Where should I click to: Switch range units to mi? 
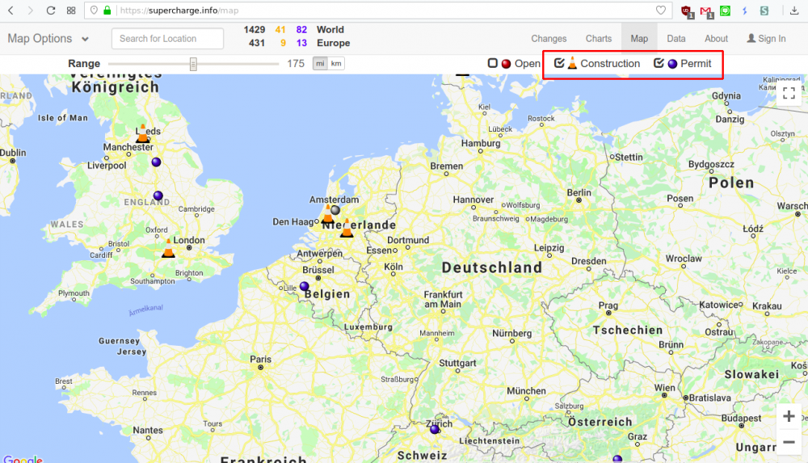[x=320, y=63]
